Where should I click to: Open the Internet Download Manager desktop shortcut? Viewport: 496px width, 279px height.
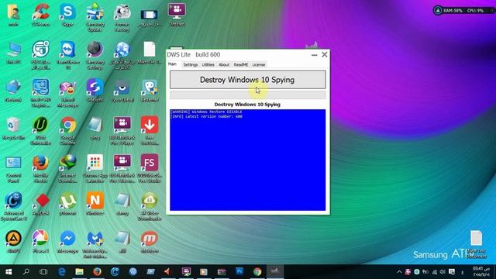(x=67, y=169)
